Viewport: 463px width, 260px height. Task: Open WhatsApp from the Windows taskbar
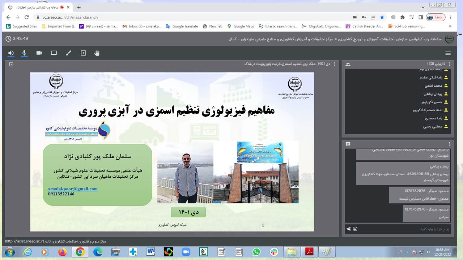point(256,252)
